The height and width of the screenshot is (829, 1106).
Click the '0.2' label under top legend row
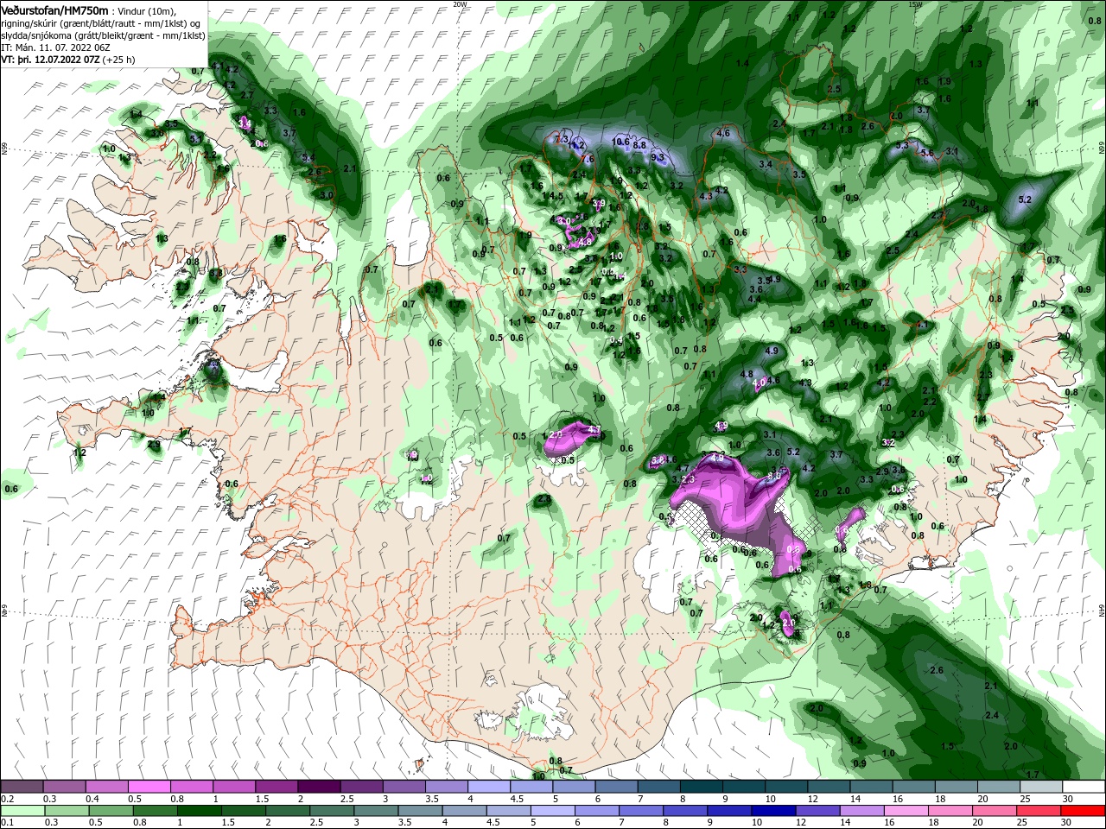(8, 799)
